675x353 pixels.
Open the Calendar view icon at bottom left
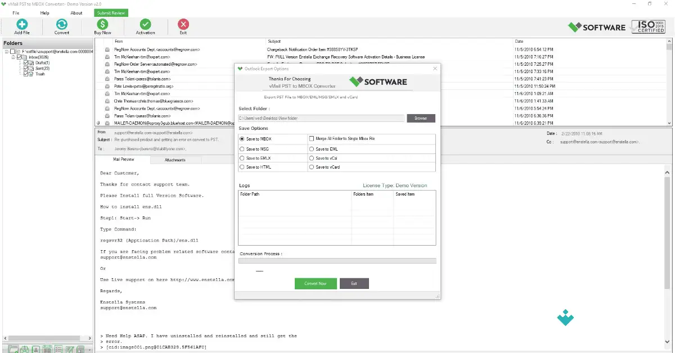47,349
